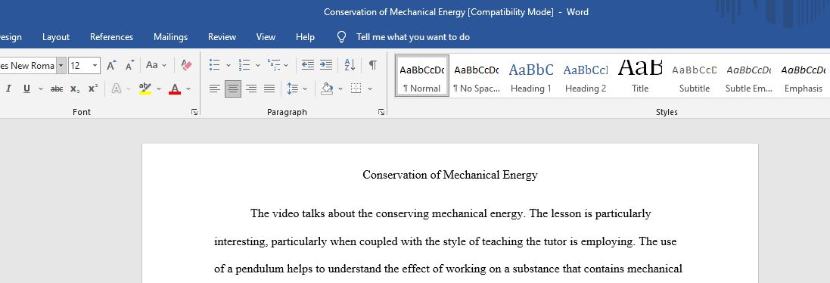Expand underline style dropdown arrow
Screen dimensions: 830x283
coord(41,89)
